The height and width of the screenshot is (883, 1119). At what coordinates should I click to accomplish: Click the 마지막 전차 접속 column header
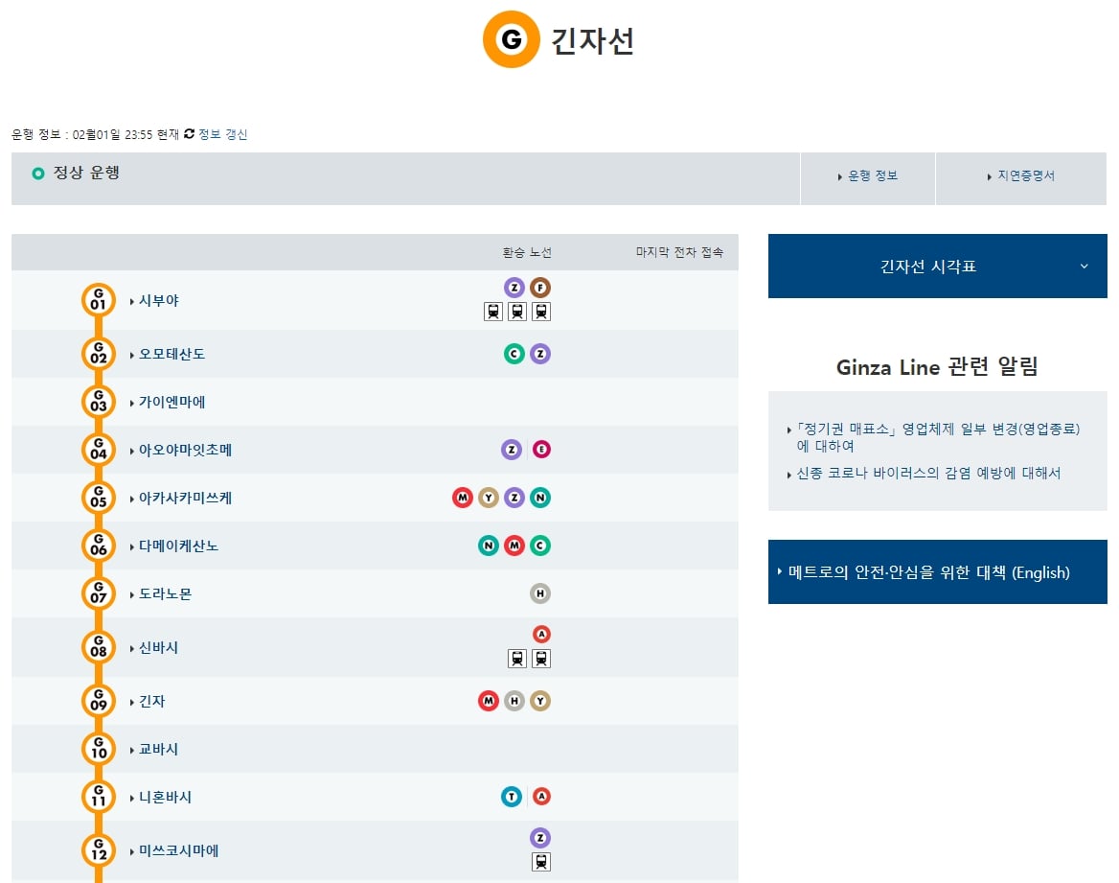point(679,252)
